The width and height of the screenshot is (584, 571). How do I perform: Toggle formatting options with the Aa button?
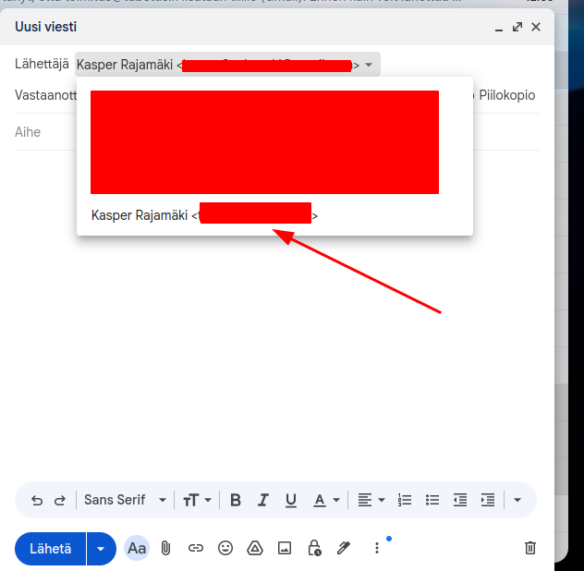click(137, 548)
